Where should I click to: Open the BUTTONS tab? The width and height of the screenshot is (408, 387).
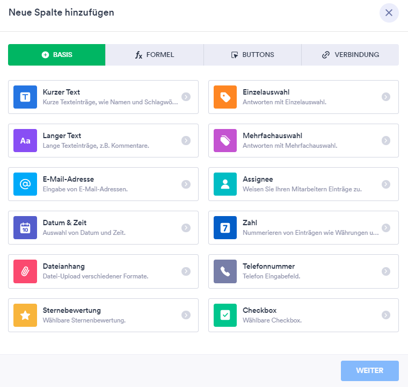click(x=252, y=55)
